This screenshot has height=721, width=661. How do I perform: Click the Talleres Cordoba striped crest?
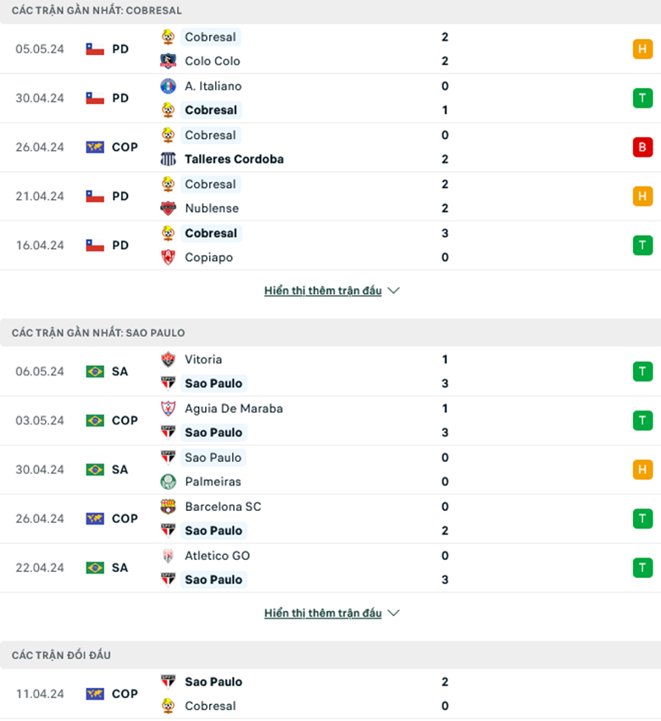pyautogui.click(x=168, y=159)
